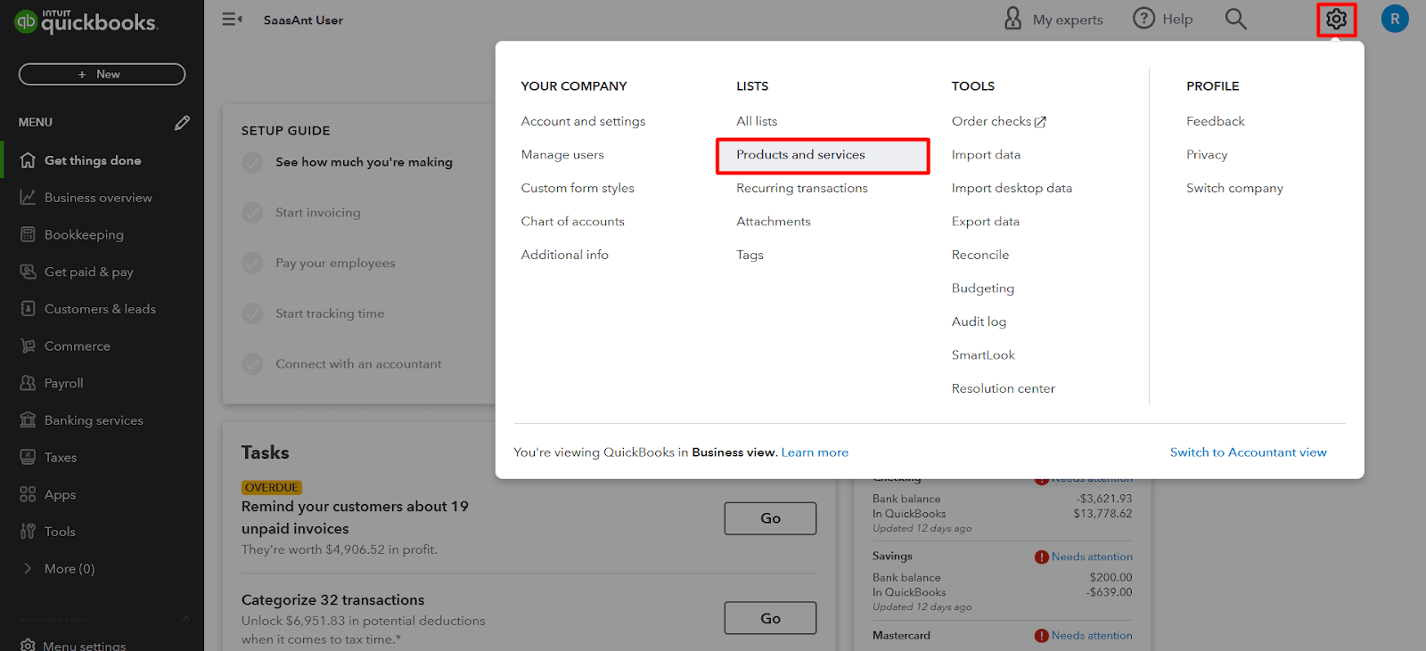
Task: Toggle the Connect with an accountant checkmark
Action: click(253, 364)
